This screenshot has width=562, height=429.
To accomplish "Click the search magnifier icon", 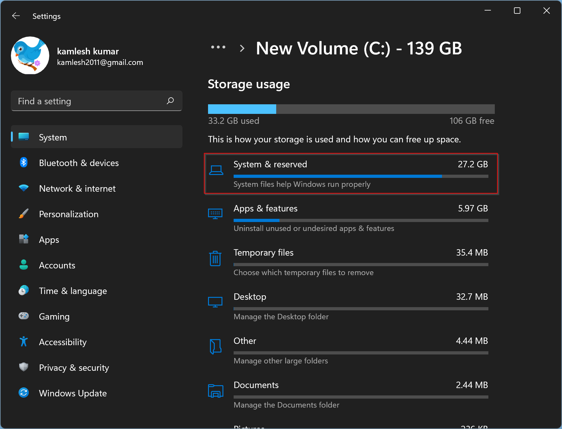I will pyautogui.click(x=170, y=101).
